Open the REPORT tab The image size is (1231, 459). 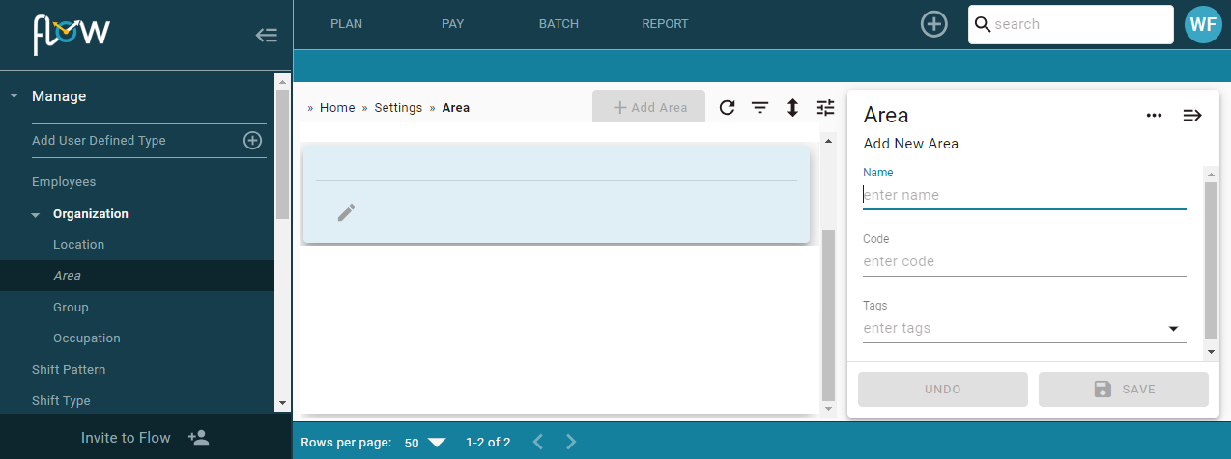pos(665,24)
